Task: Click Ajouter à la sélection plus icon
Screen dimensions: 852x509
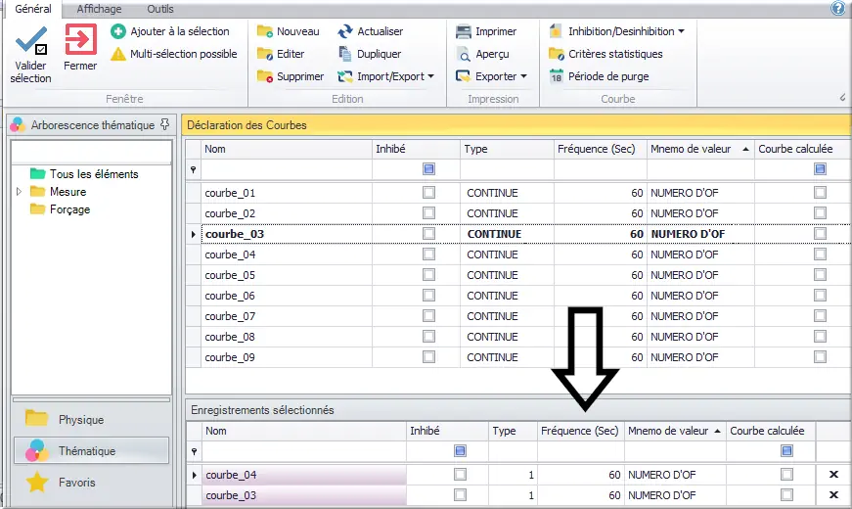Action: click(118, 31)
